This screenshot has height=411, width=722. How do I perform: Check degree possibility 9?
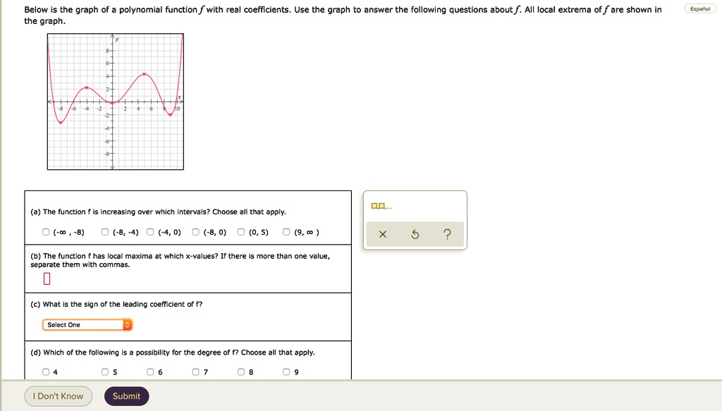click(x=286, y=372)
